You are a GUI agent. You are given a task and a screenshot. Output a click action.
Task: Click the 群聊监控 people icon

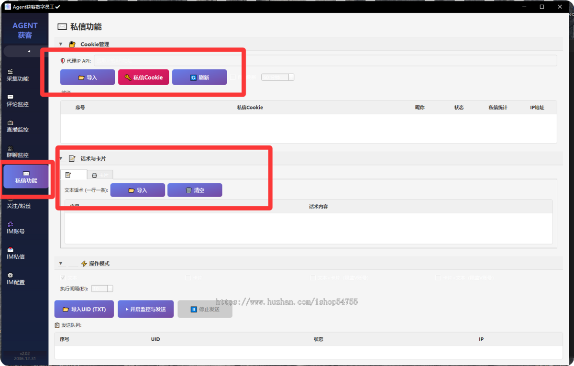click(10, 148)
